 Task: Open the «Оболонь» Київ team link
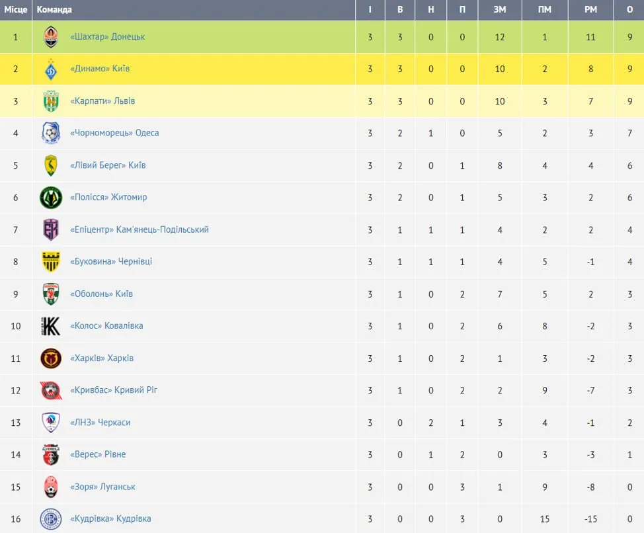pos(101,294)
